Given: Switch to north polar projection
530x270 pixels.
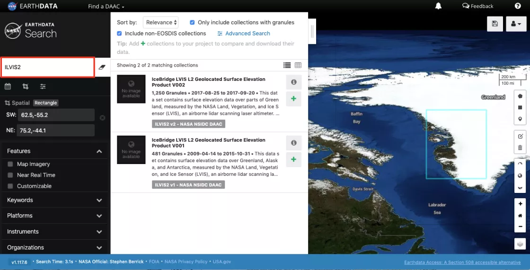Looking at the screenshot, I should pyautogui.click(x=520, y=164).
